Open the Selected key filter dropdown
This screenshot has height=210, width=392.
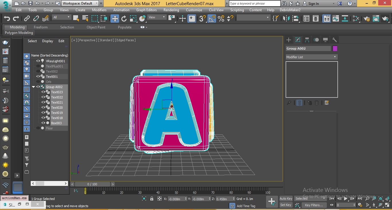click(x=310, y=199)
